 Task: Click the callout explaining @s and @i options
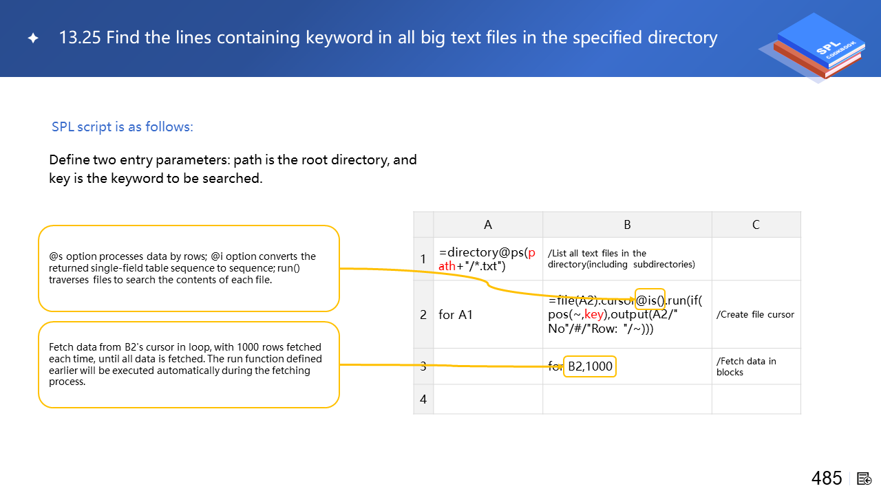[189, 268]
